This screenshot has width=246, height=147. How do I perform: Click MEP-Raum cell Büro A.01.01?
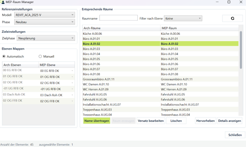[199, 38]
